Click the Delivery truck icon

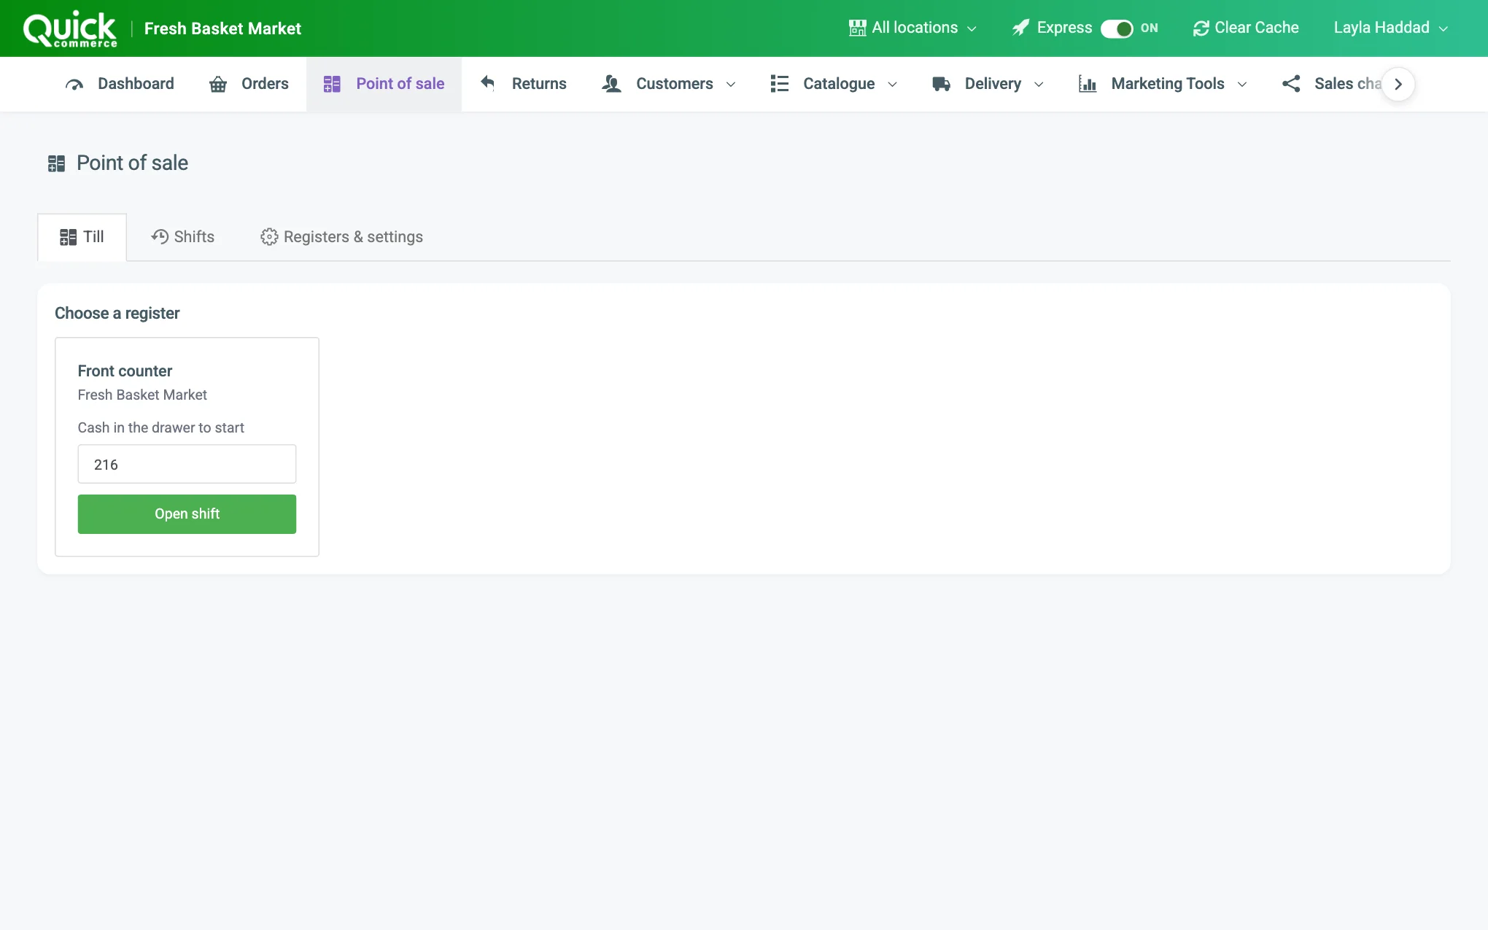click(942, 85)
